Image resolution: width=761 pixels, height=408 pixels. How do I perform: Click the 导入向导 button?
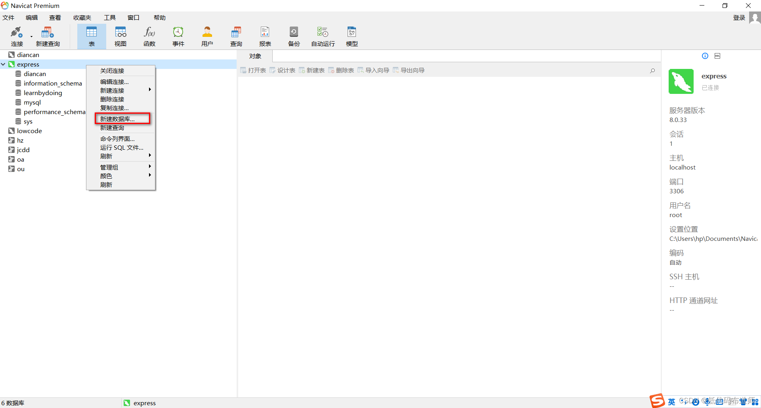373,71
